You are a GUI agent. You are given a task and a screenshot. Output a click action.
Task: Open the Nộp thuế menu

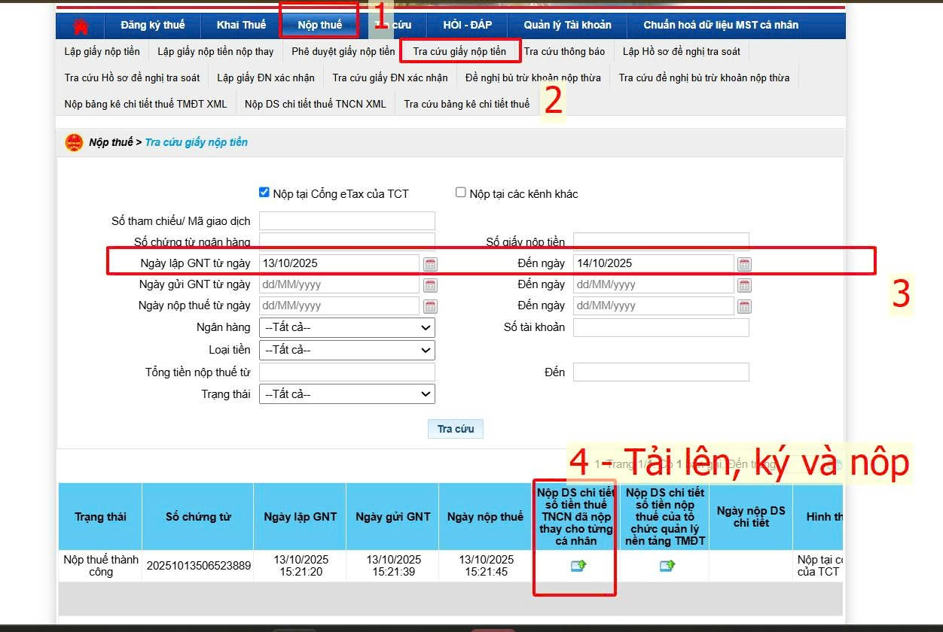pos(319,25)
